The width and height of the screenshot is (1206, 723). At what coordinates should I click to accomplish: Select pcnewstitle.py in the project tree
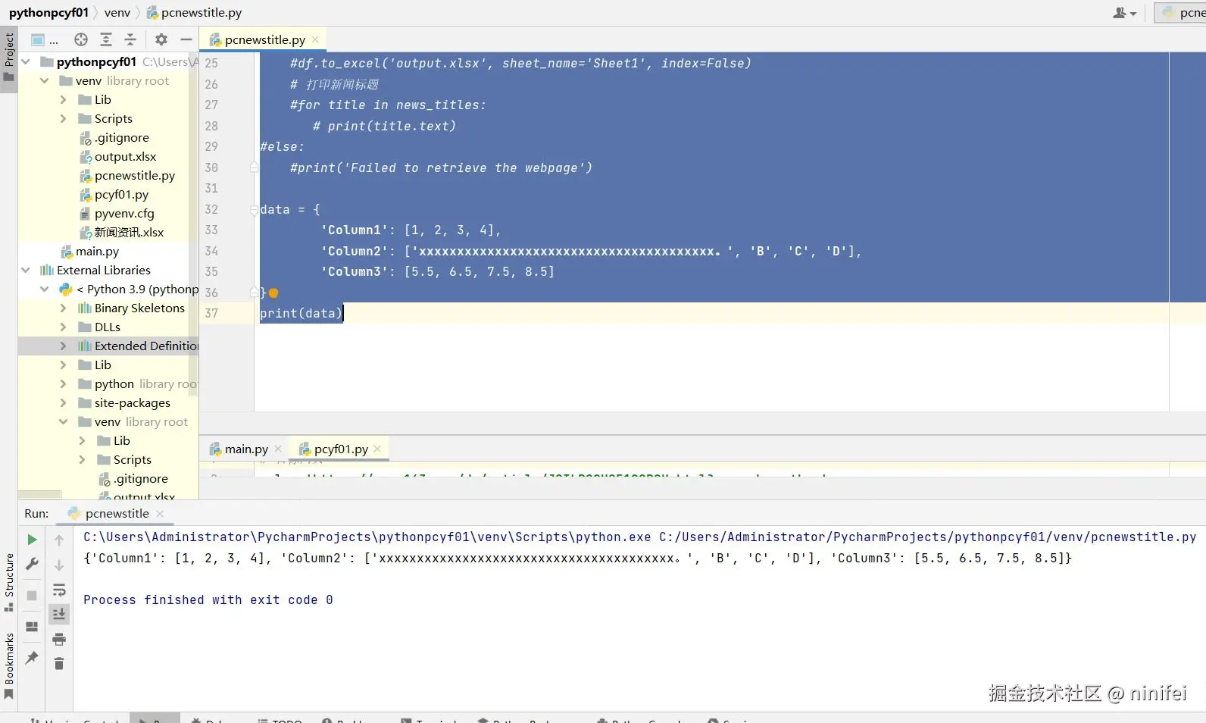pyautogui.click(x=134, y=175)
